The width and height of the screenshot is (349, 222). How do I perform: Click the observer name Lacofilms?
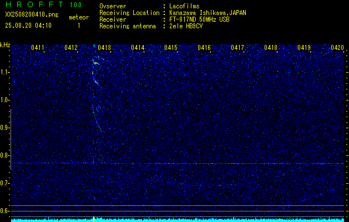tap(184, 6)
